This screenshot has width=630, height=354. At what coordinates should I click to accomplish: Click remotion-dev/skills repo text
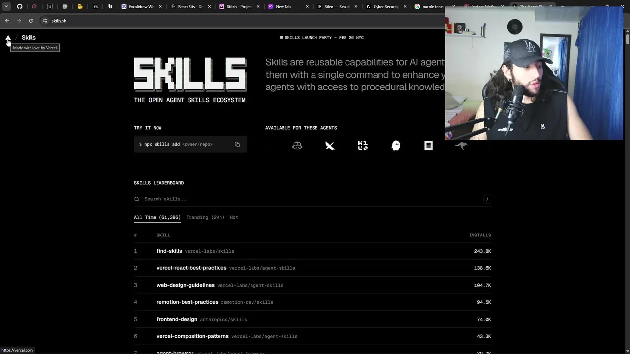(247, 302)
